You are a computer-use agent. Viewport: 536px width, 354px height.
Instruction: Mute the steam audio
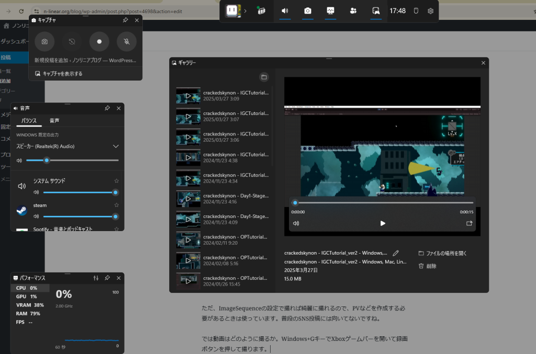pos(36,216)
